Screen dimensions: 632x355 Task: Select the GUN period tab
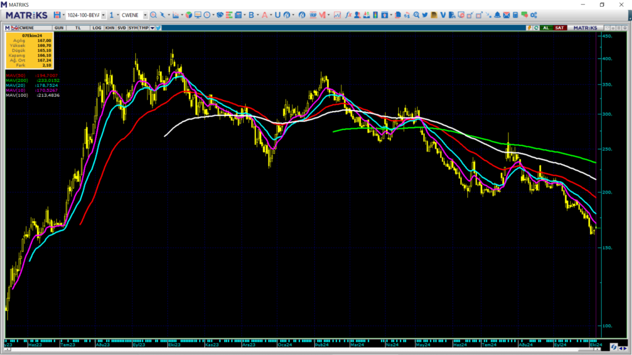click(59, 28)
